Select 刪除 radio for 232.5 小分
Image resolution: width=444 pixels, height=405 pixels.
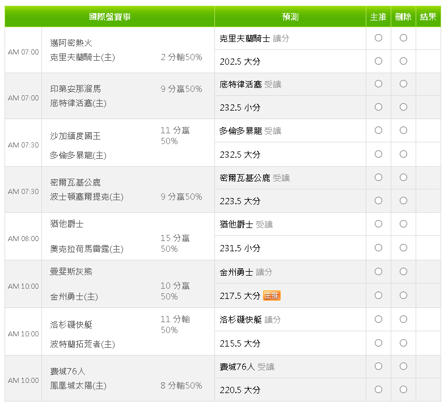tap(403, 107)
